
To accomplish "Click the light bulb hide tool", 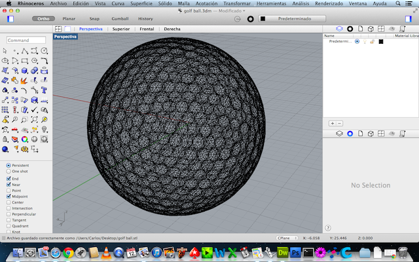I will tap(45, 130).
